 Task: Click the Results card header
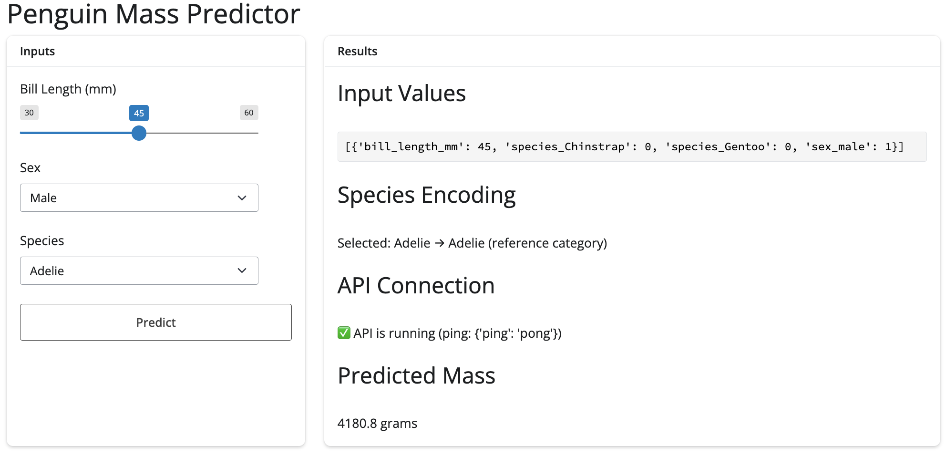[x=357, y=52]
